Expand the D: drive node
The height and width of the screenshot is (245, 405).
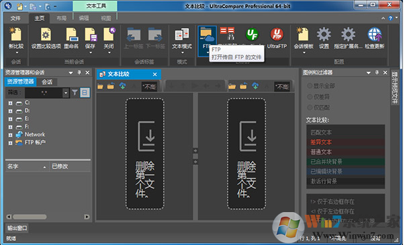coord(10,111)
